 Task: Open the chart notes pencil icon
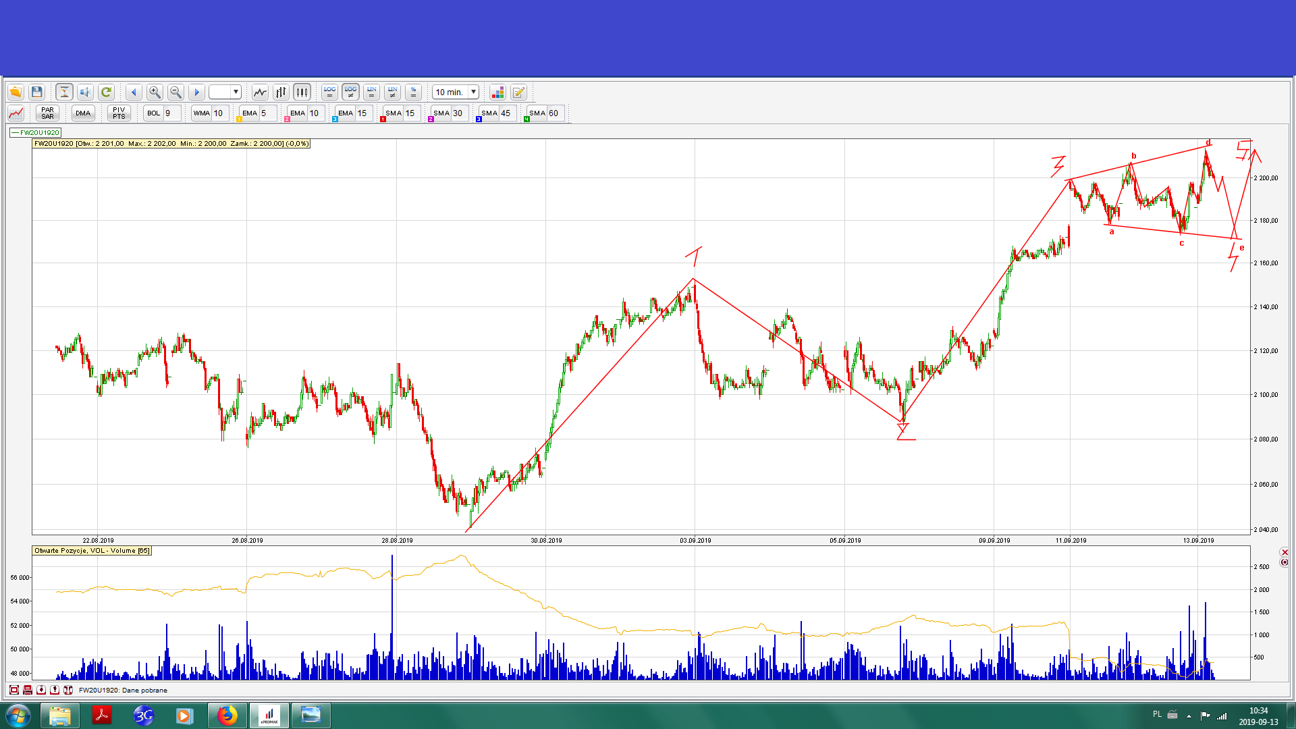[518, 92]
